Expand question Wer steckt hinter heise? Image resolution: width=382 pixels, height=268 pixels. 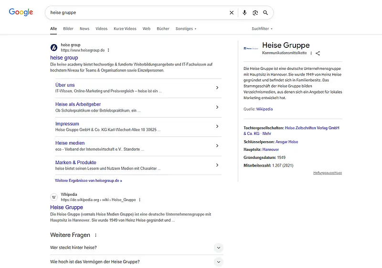click(137, 248)
